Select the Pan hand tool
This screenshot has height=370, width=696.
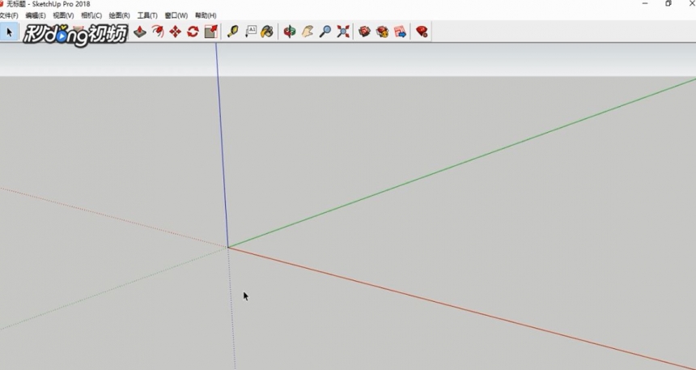coord(308,32)
